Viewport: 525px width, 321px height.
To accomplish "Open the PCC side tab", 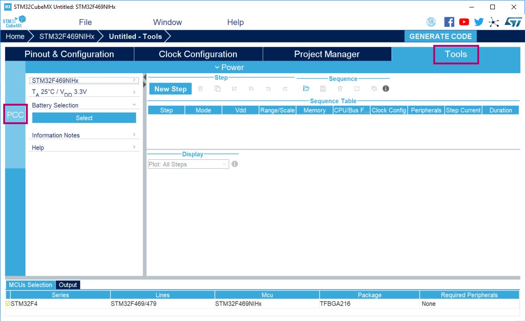I will (15, 115).
